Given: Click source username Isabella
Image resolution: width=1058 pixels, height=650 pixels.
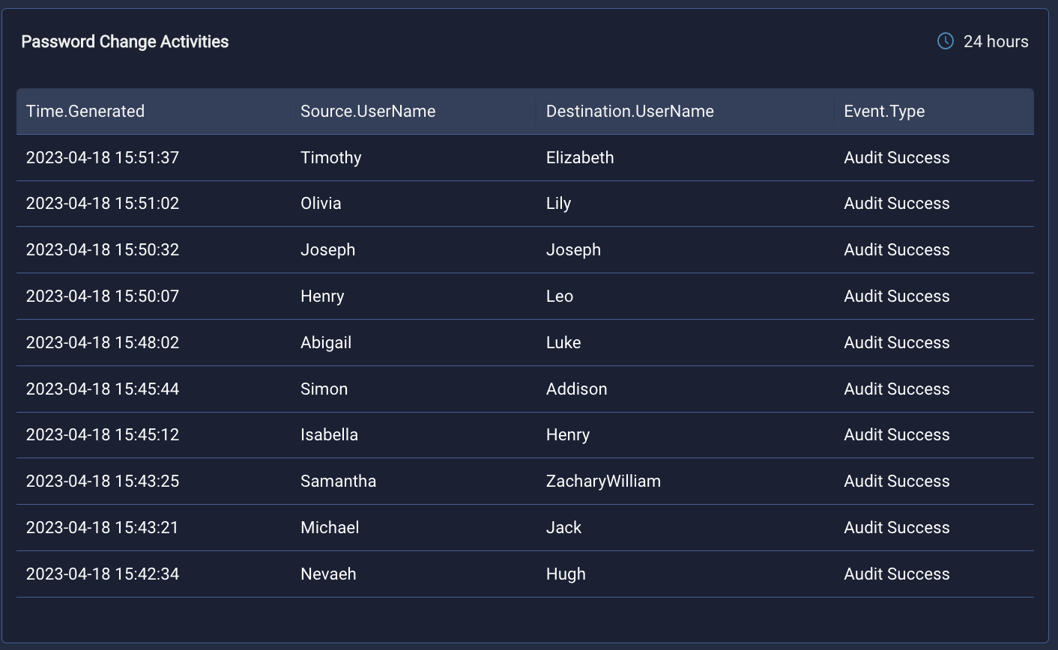Looking at the screenshot, I should (x=329, y=435).
